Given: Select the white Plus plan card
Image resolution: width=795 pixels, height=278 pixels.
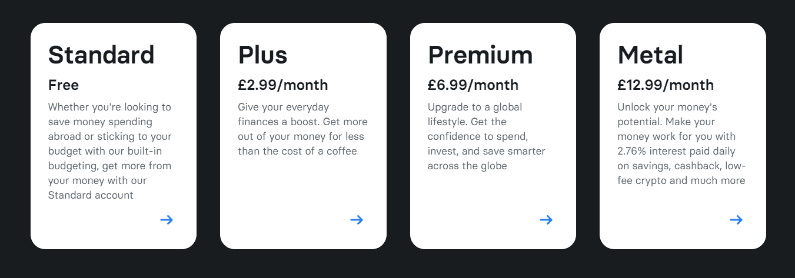Looking at the screenshot, I should 303,136.
